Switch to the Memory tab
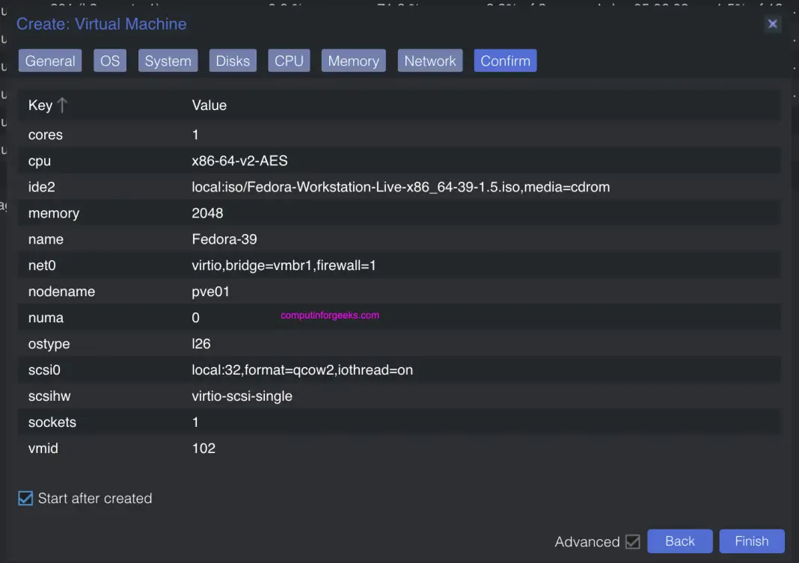 pos(352,61)
